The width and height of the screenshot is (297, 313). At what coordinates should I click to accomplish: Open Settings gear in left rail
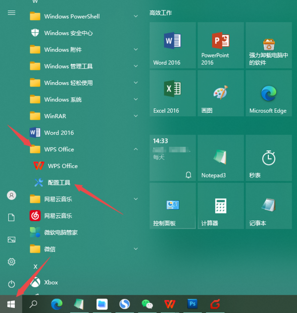click(11, 262)
